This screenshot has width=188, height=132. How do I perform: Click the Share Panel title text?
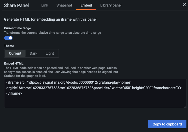[x=16, y=5]
